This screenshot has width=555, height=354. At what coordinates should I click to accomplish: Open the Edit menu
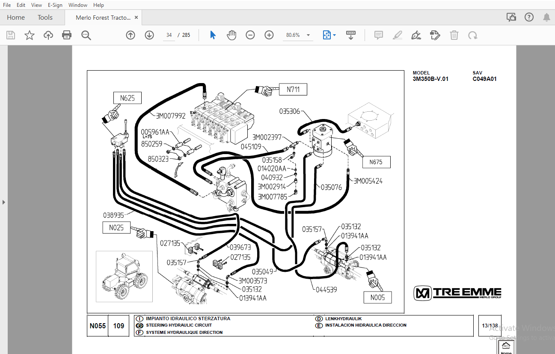click(21, 5)
